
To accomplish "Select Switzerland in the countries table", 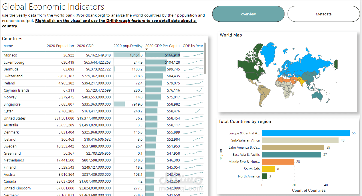I will [x=13, y=76].
